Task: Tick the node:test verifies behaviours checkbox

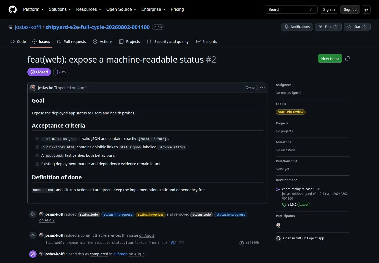Action: tap(37, 155)
